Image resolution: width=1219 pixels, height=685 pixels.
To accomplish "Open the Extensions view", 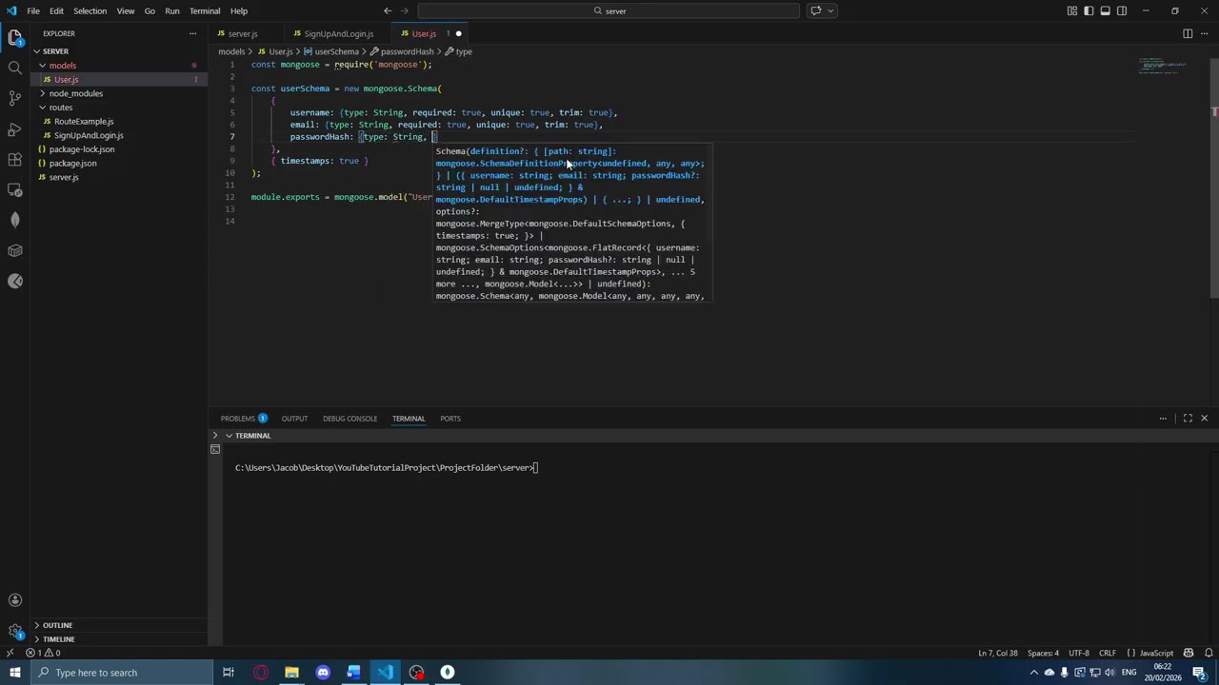I will (14, 160).
